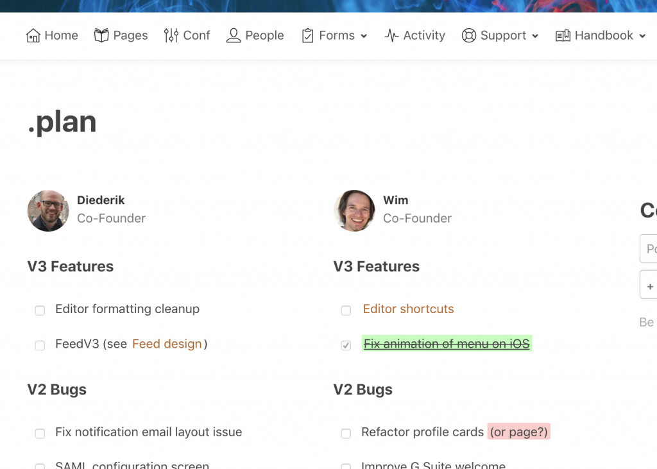Click the Handbook open-book icon
The height and width of the screenshot is (469, 657).
[563, 36]
